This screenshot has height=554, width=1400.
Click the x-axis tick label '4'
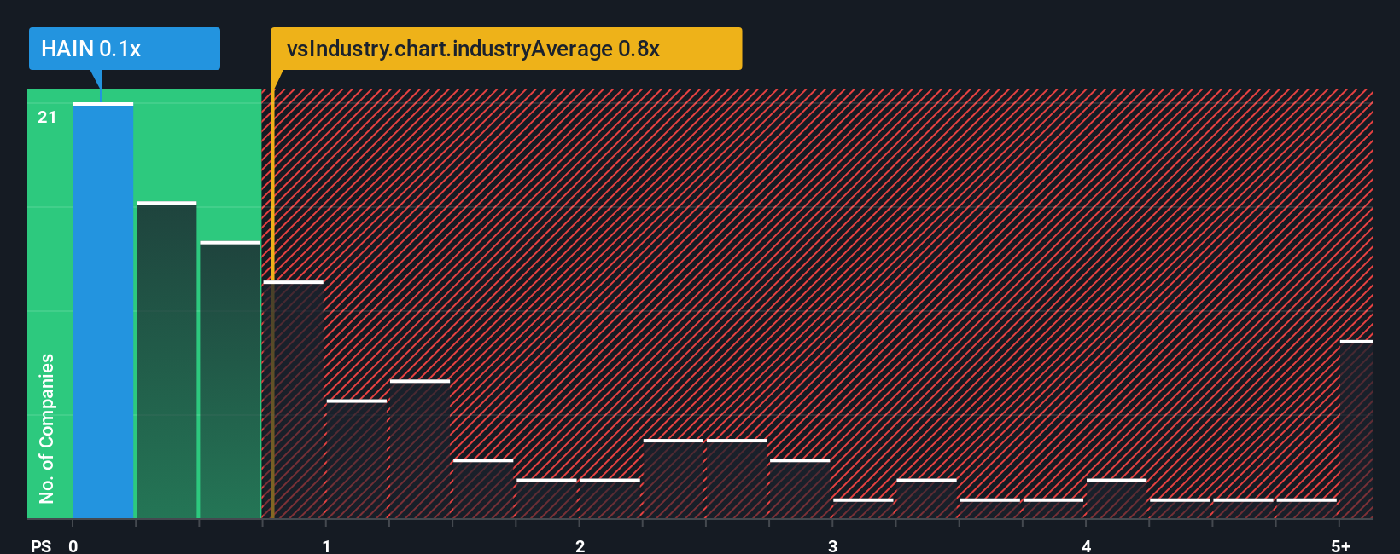(x=1086, y=546)
